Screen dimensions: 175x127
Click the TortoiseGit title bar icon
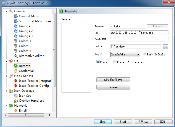pos(4,3)
